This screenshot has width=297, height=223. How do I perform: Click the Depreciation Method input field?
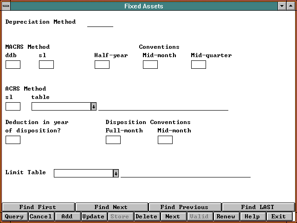pyautogui.click(x=100, y=23)
